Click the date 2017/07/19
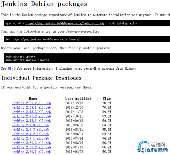Image resolution: width=170 pixels, height=155 pixels. (x=74, y=147)
